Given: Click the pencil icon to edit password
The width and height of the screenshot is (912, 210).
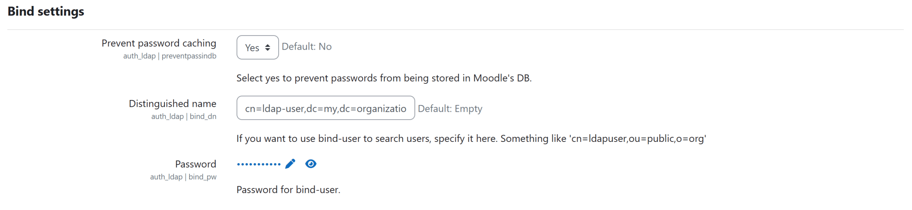Looking at the screenshot, I should click(290, 164).
